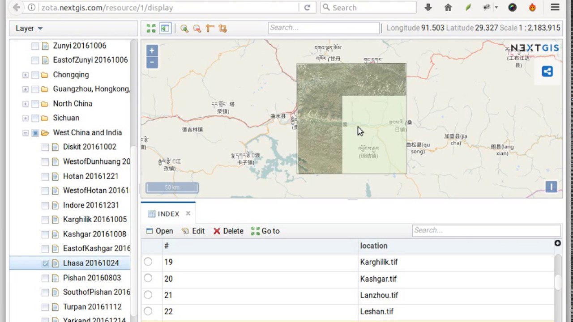Activate the measure distance ruler tool

click(210, 28)
